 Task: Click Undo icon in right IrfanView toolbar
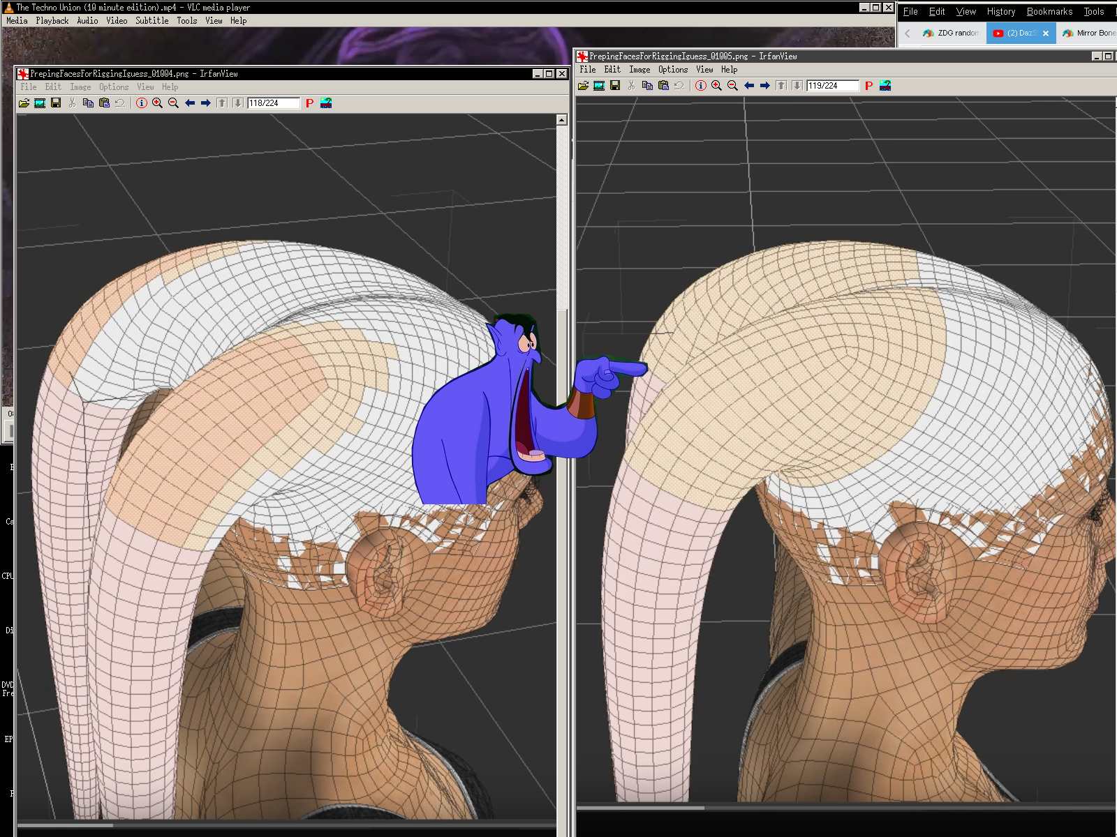click(x=679, y=86)
